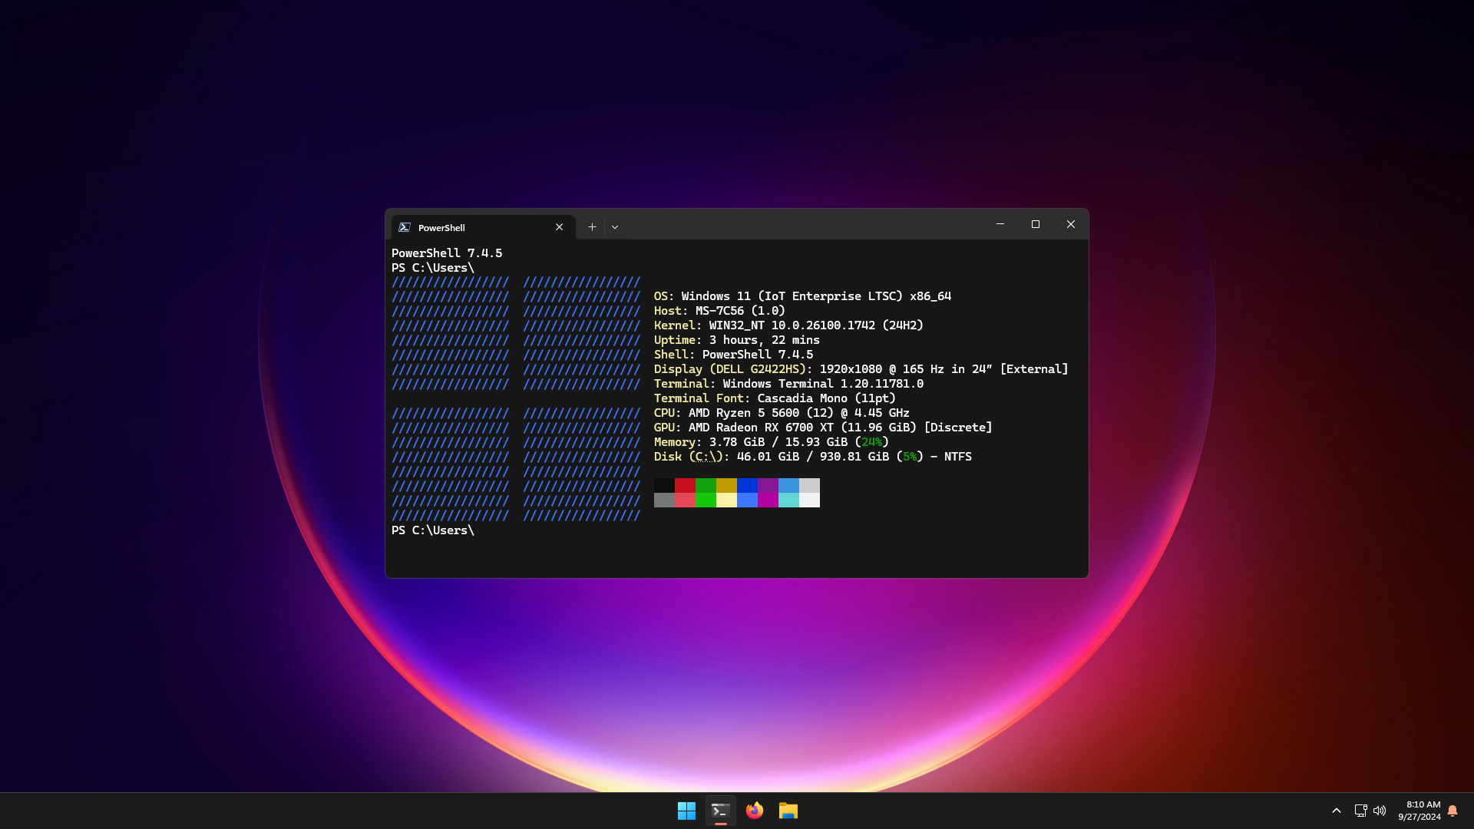1474x829 pixels.
Task: Launch Firefox from the taskbar
Action: click(754, 811)
